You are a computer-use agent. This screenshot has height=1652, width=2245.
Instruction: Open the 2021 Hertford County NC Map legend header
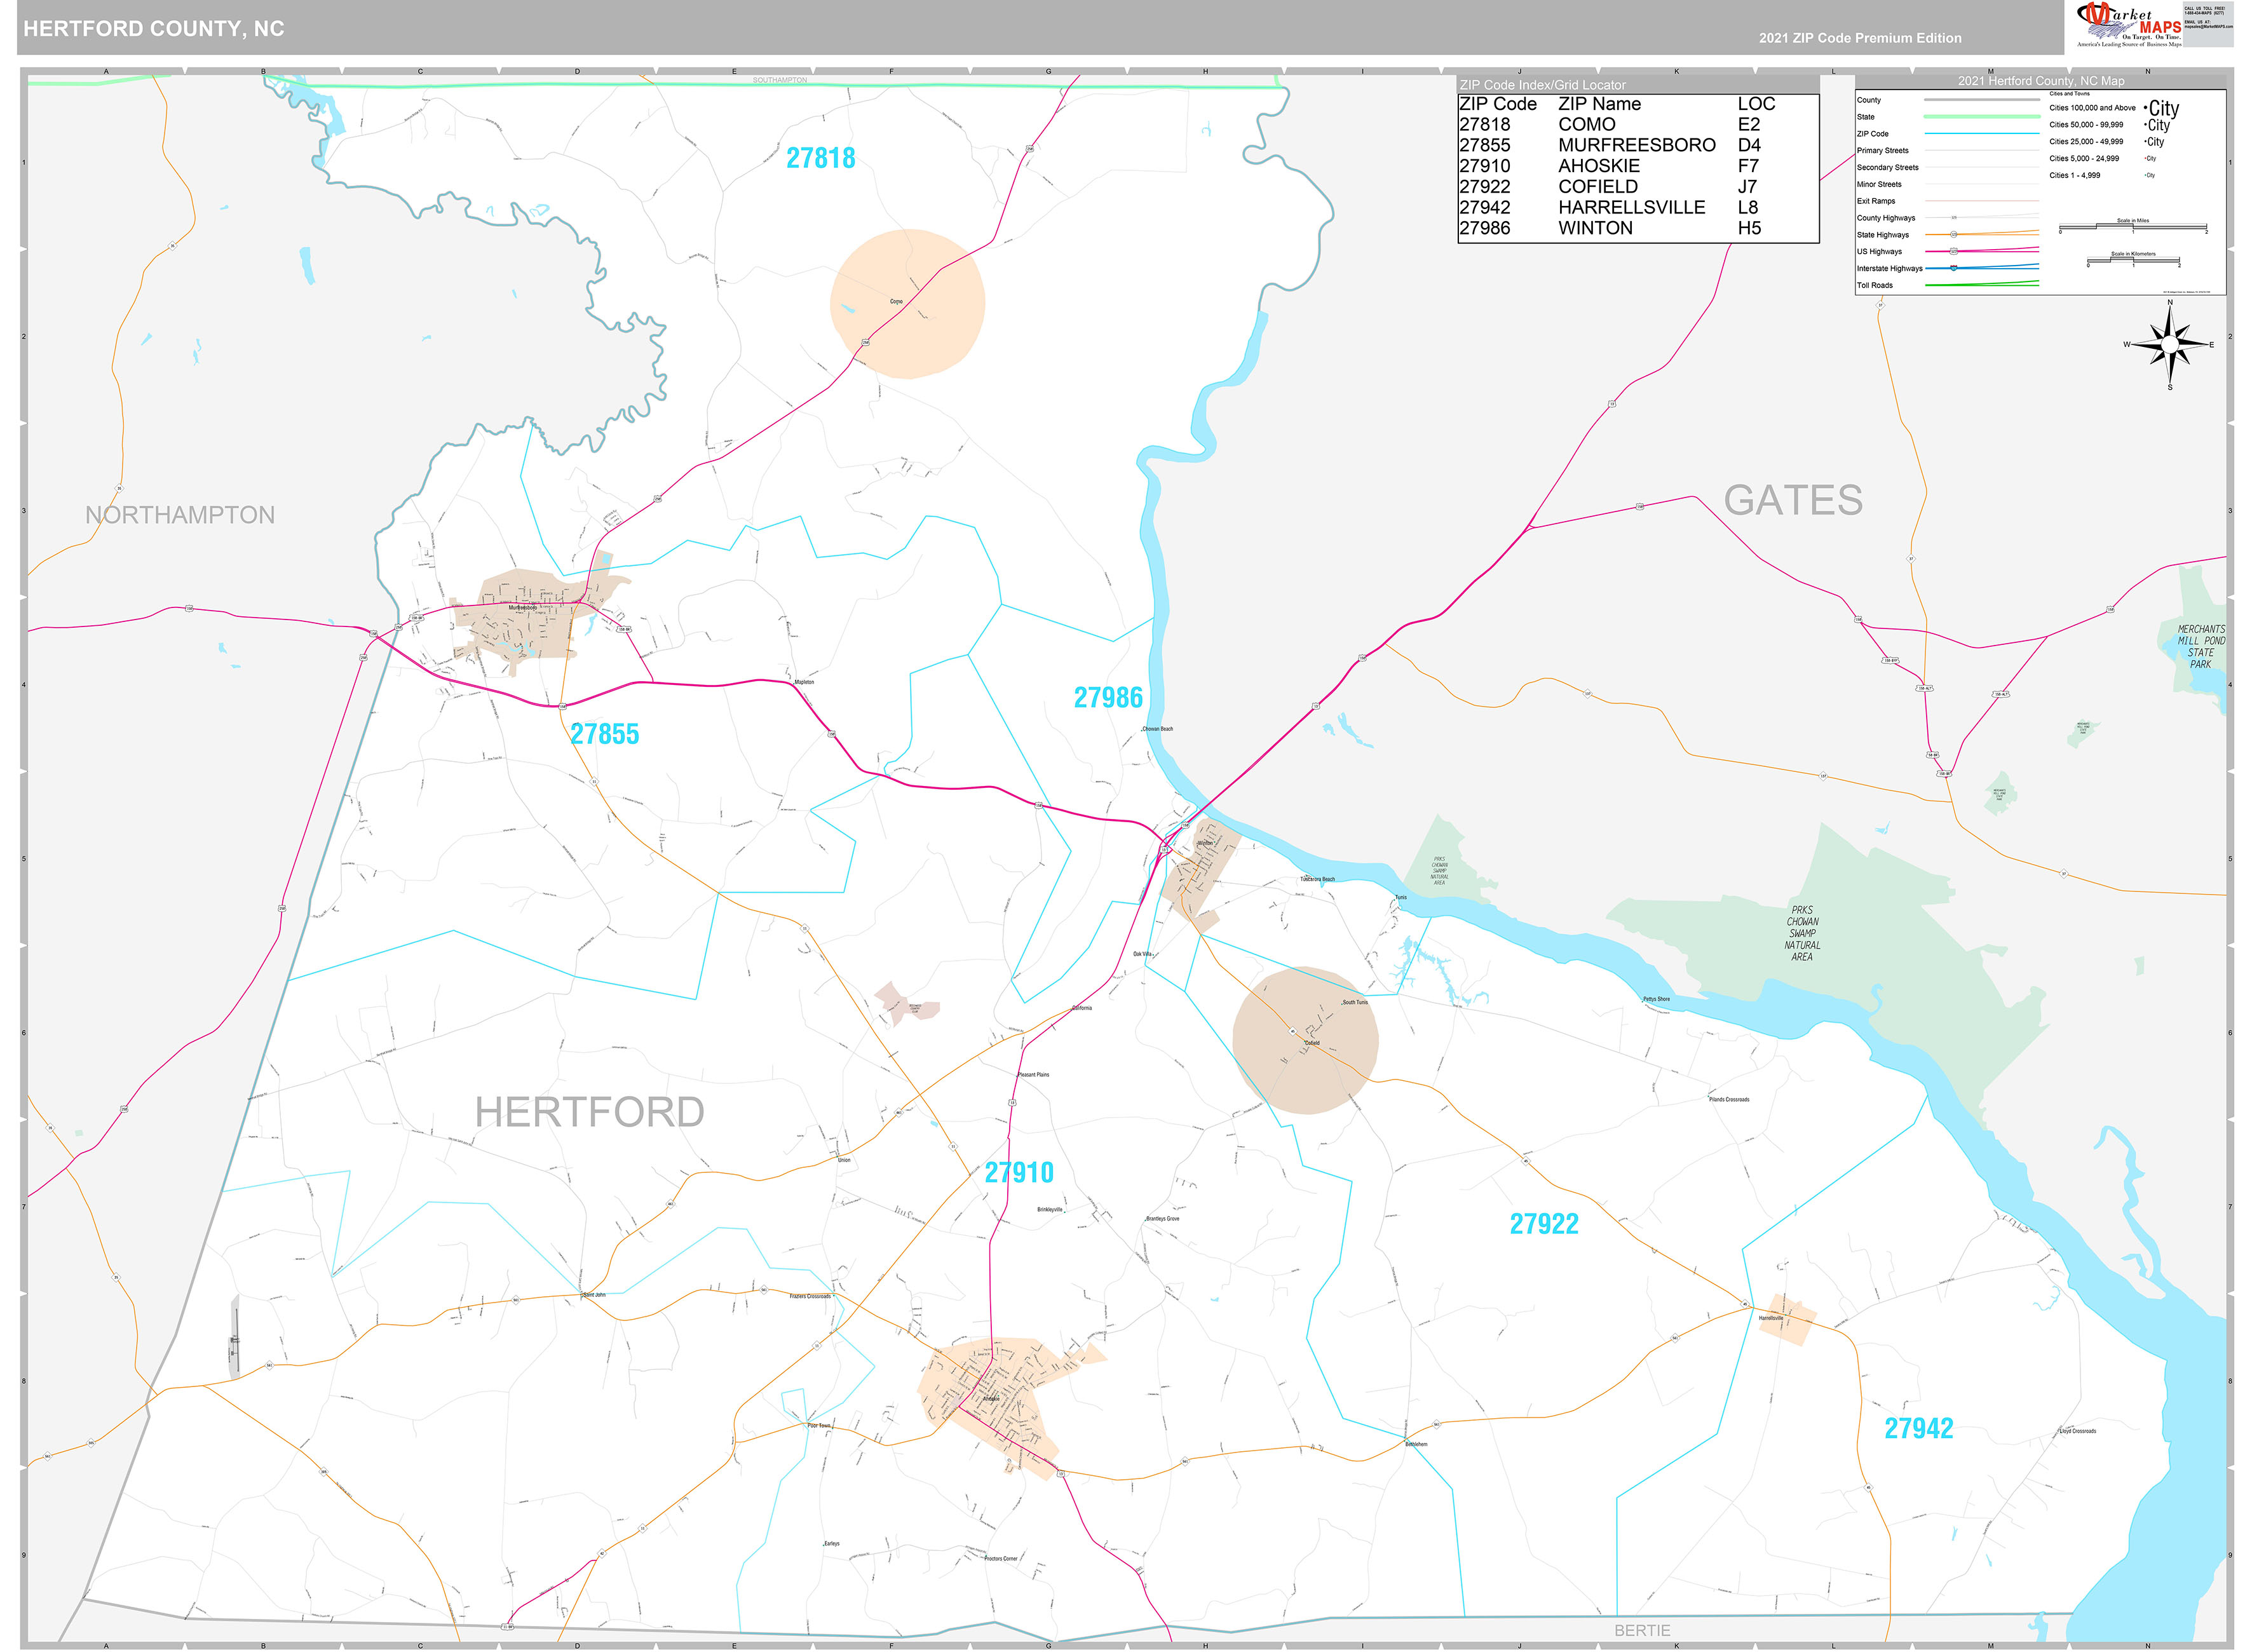pyautogui.click(x=2040, y=81)
